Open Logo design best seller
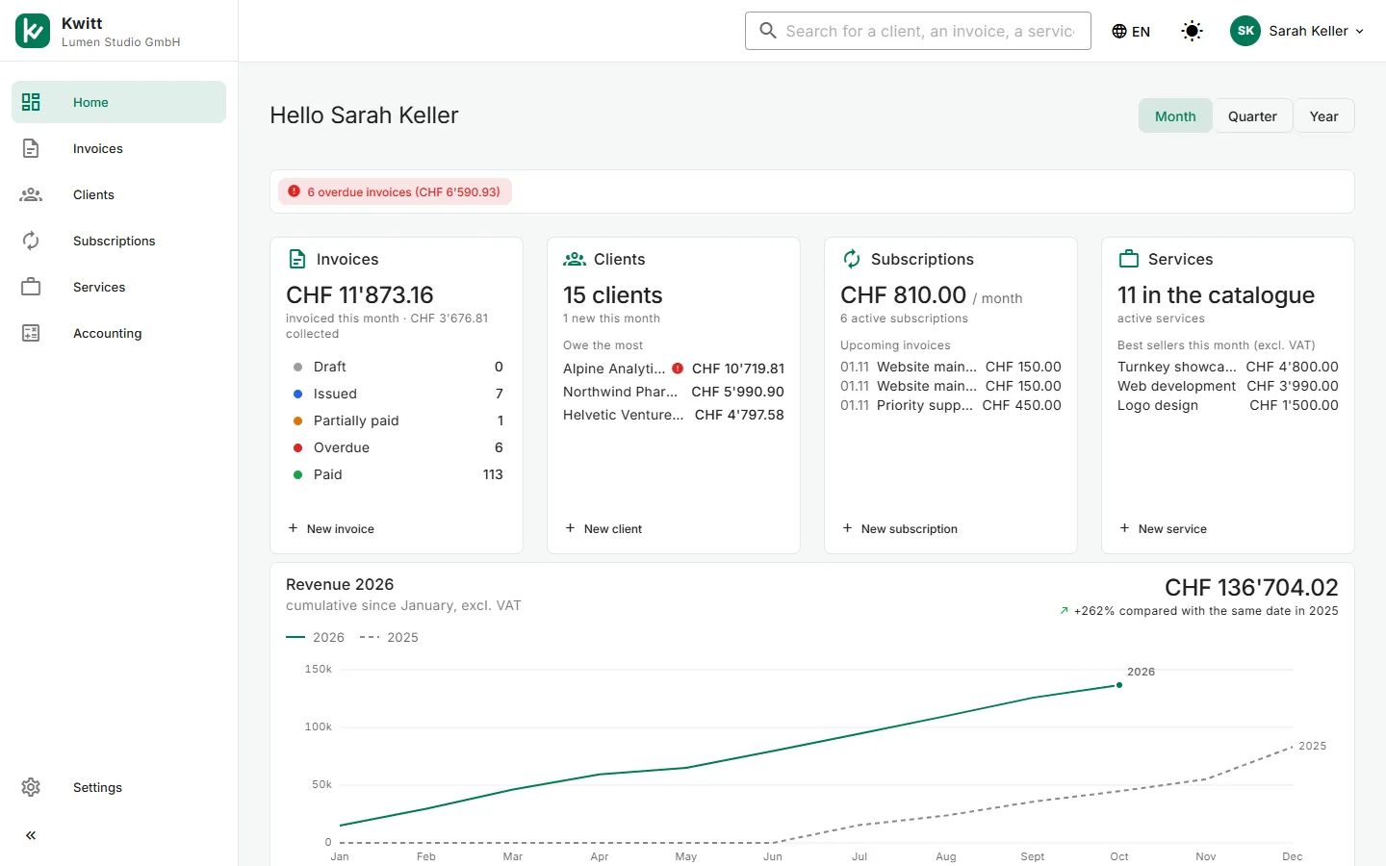 coord(1228,405)
